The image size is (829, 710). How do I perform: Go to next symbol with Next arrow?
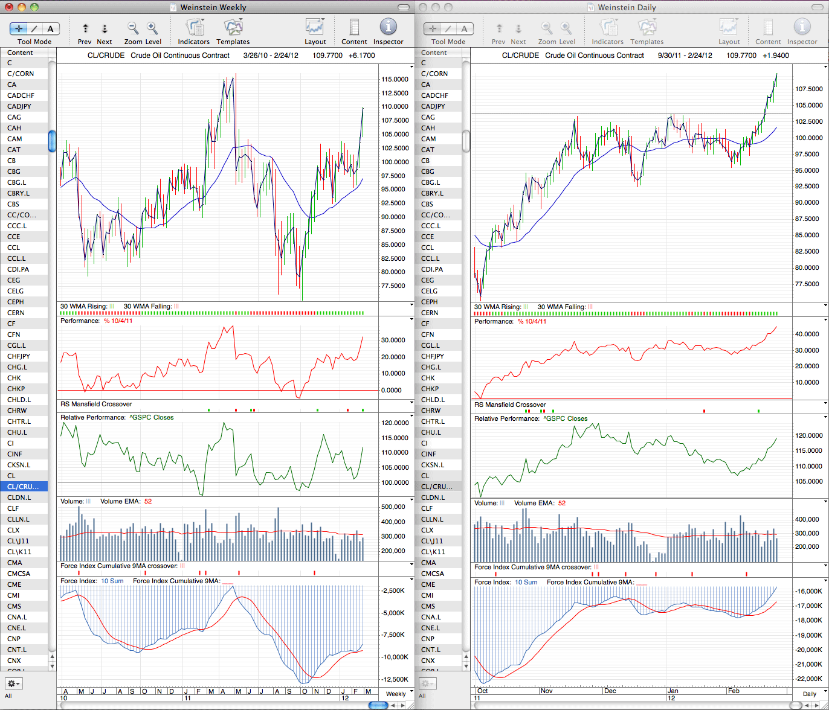pyautogui.click(x=105, y=28)
